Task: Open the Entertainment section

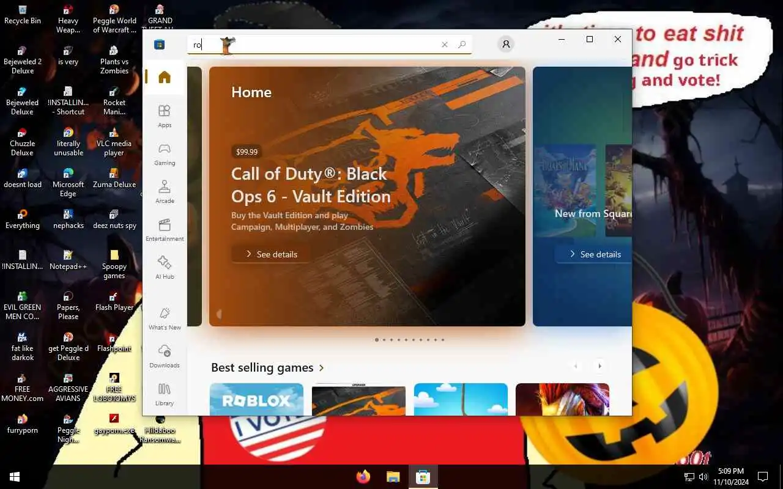Action: (x=164, y=229)
